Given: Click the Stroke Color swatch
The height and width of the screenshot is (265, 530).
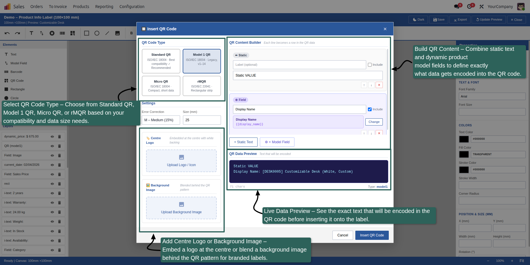Looking at the screenshot, I should coord(464,170).
